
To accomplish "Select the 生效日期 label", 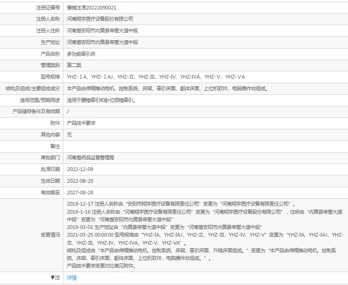I will (50, 181).
